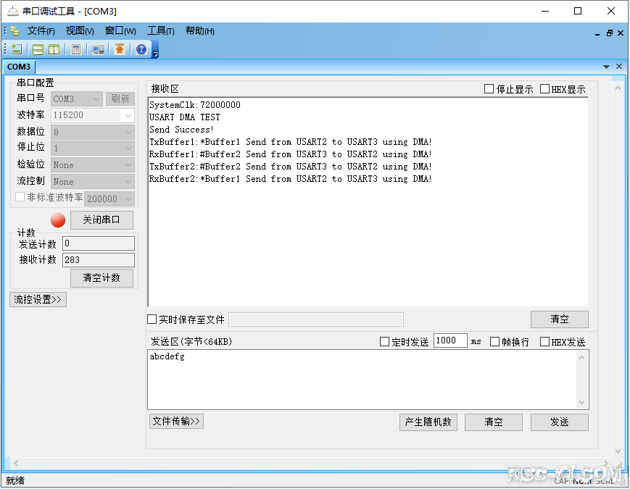This screenshot has width=630, height=489.
Task: Click the 发送计数 field
Action: pos(99,243)
